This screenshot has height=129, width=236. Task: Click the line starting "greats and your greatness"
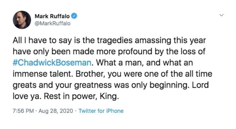111,85
